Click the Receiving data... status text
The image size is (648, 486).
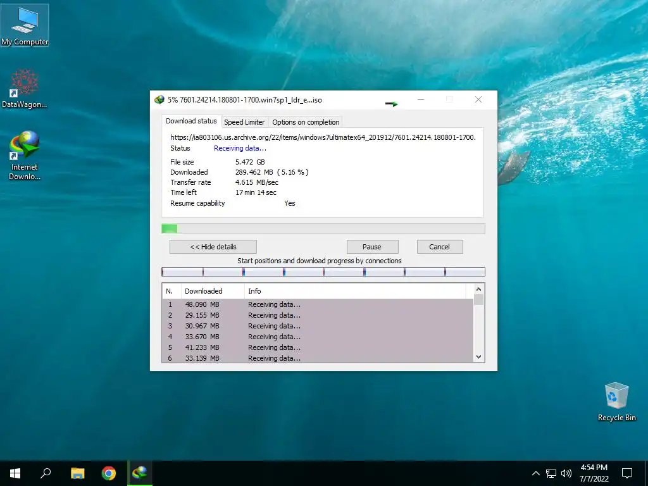point(240,148)
